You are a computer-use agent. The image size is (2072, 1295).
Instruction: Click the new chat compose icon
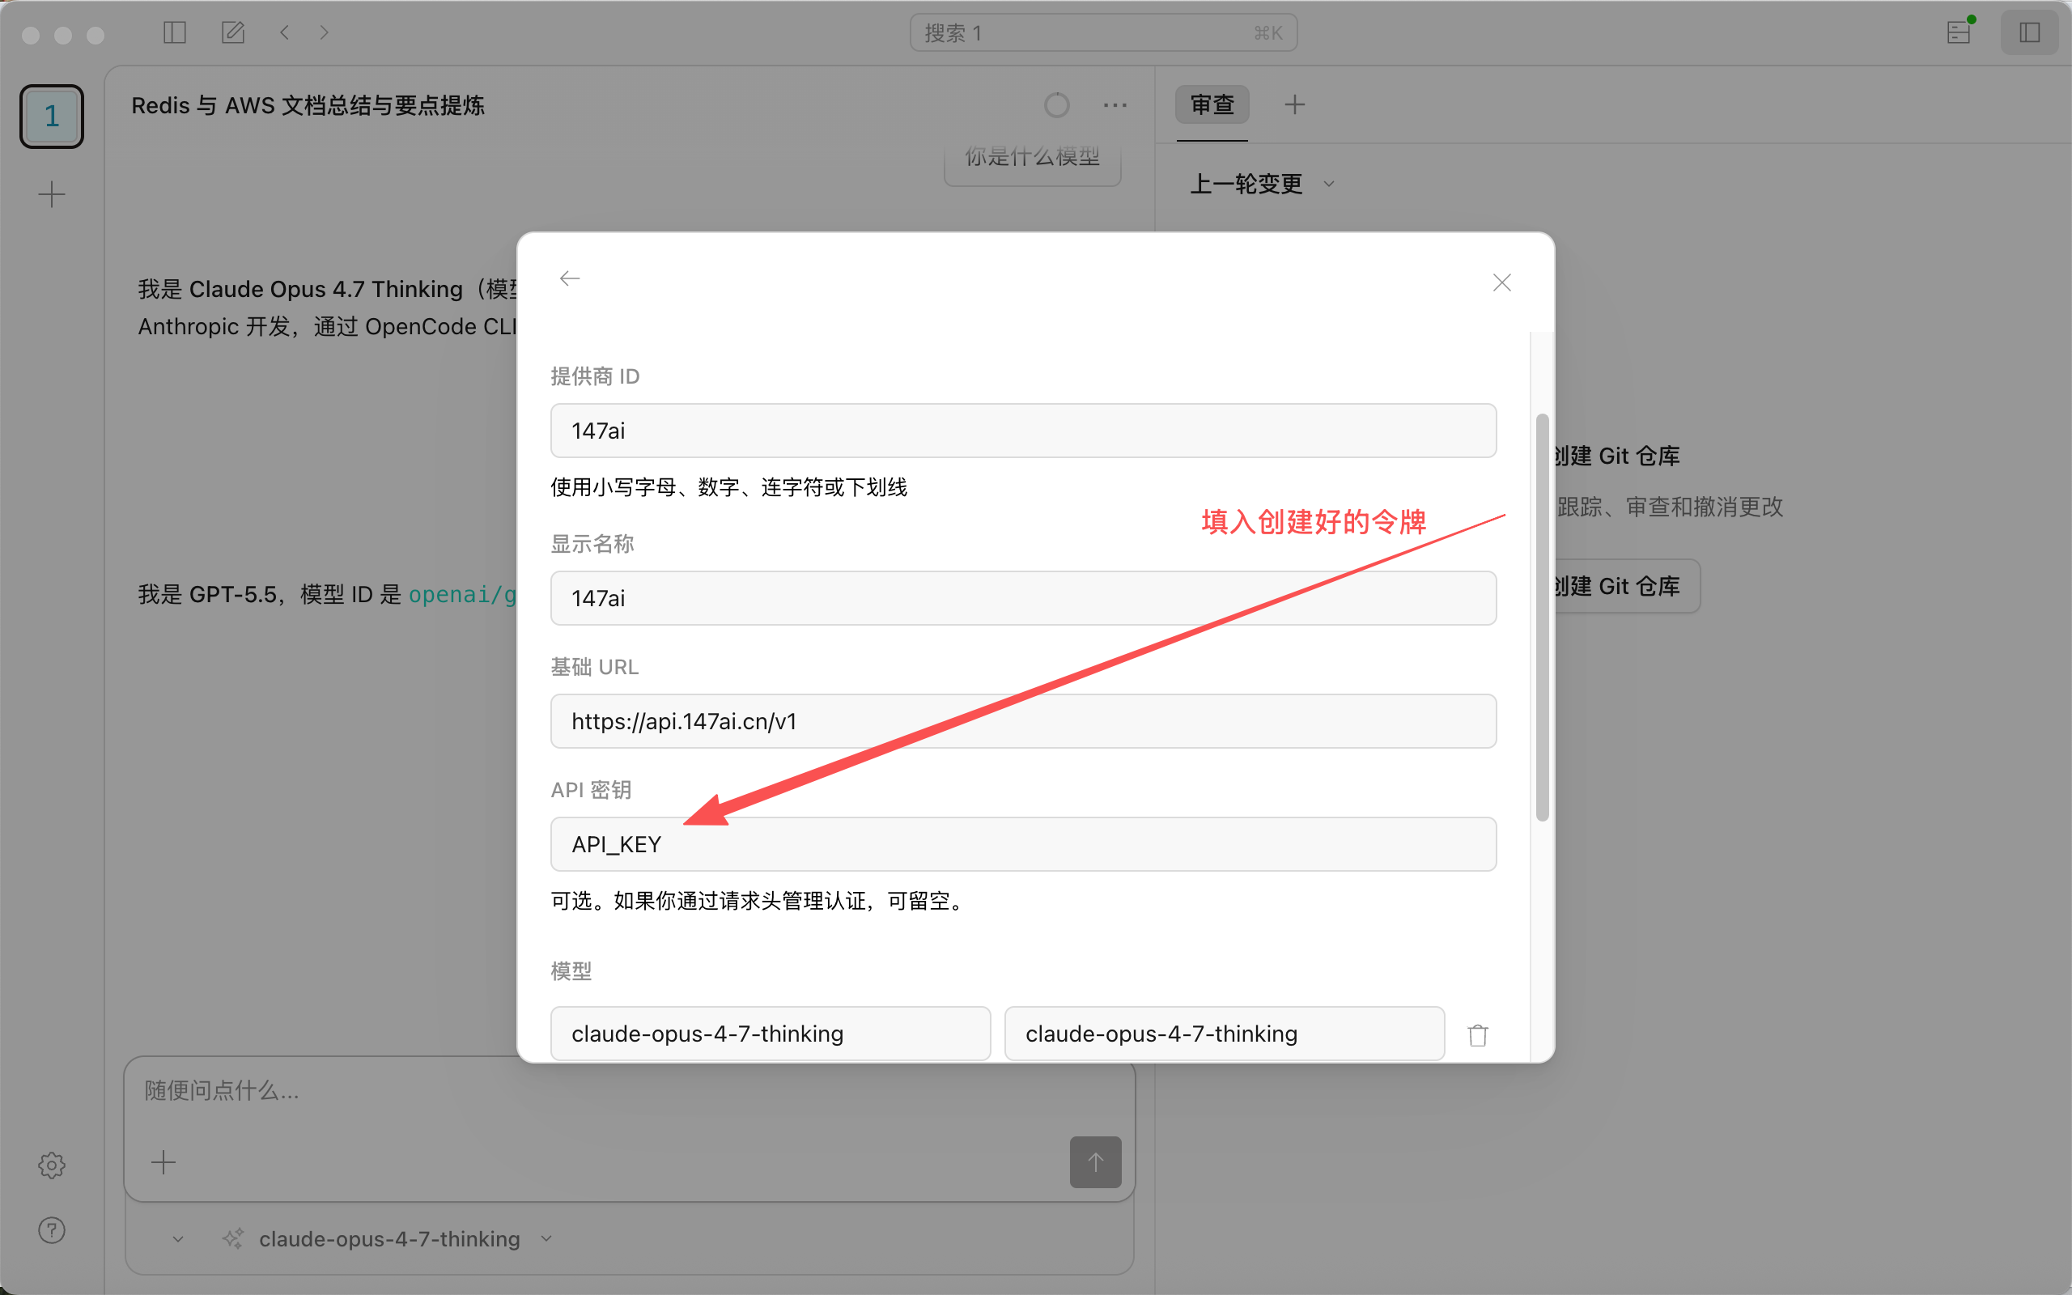pyautogui.click(x=233, y=32)
